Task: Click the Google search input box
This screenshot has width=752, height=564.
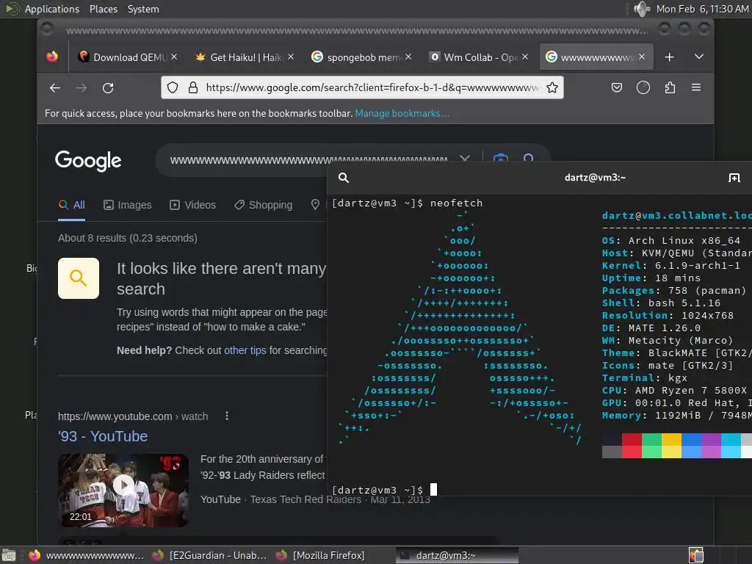Action: pos(309,160)
